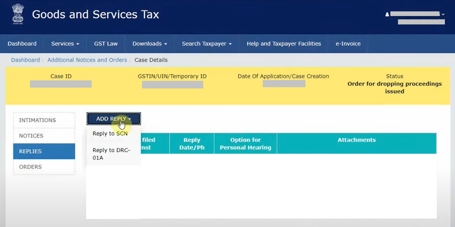This screenshot has height=227, width=455.
Task: Click the user profile icon
Action: click(387, 14)
